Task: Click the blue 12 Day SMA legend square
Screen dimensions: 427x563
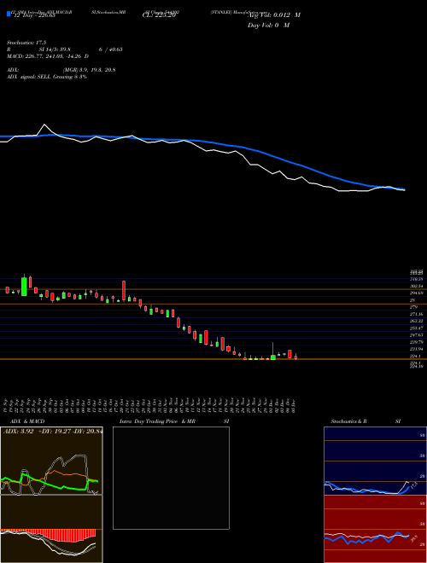Action: click(x=9, y=14)
